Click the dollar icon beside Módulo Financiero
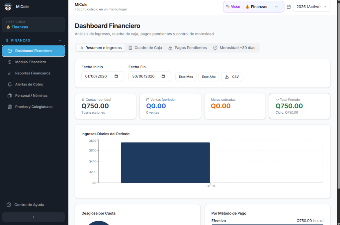Viewport: 340px width, 225px height. tap(10, 62)
